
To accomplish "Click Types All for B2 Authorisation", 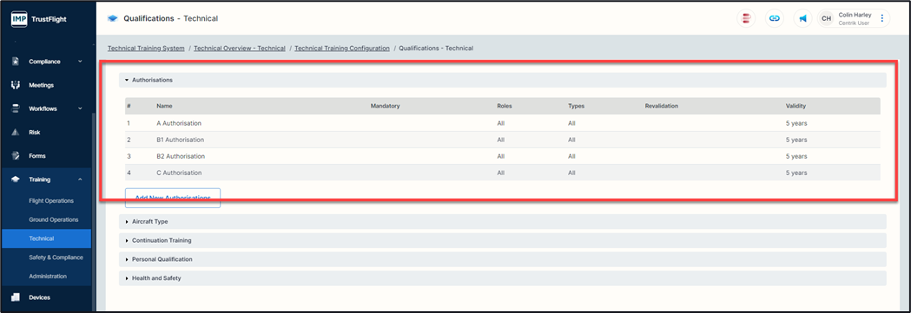I will [571, 156].
